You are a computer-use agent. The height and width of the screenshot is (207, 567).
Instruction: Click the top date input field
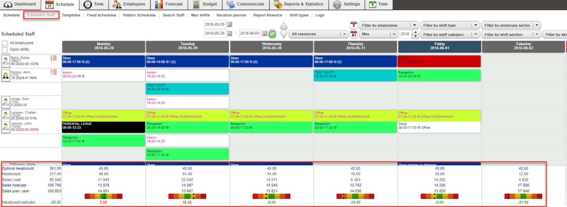[x=215, y=25]
